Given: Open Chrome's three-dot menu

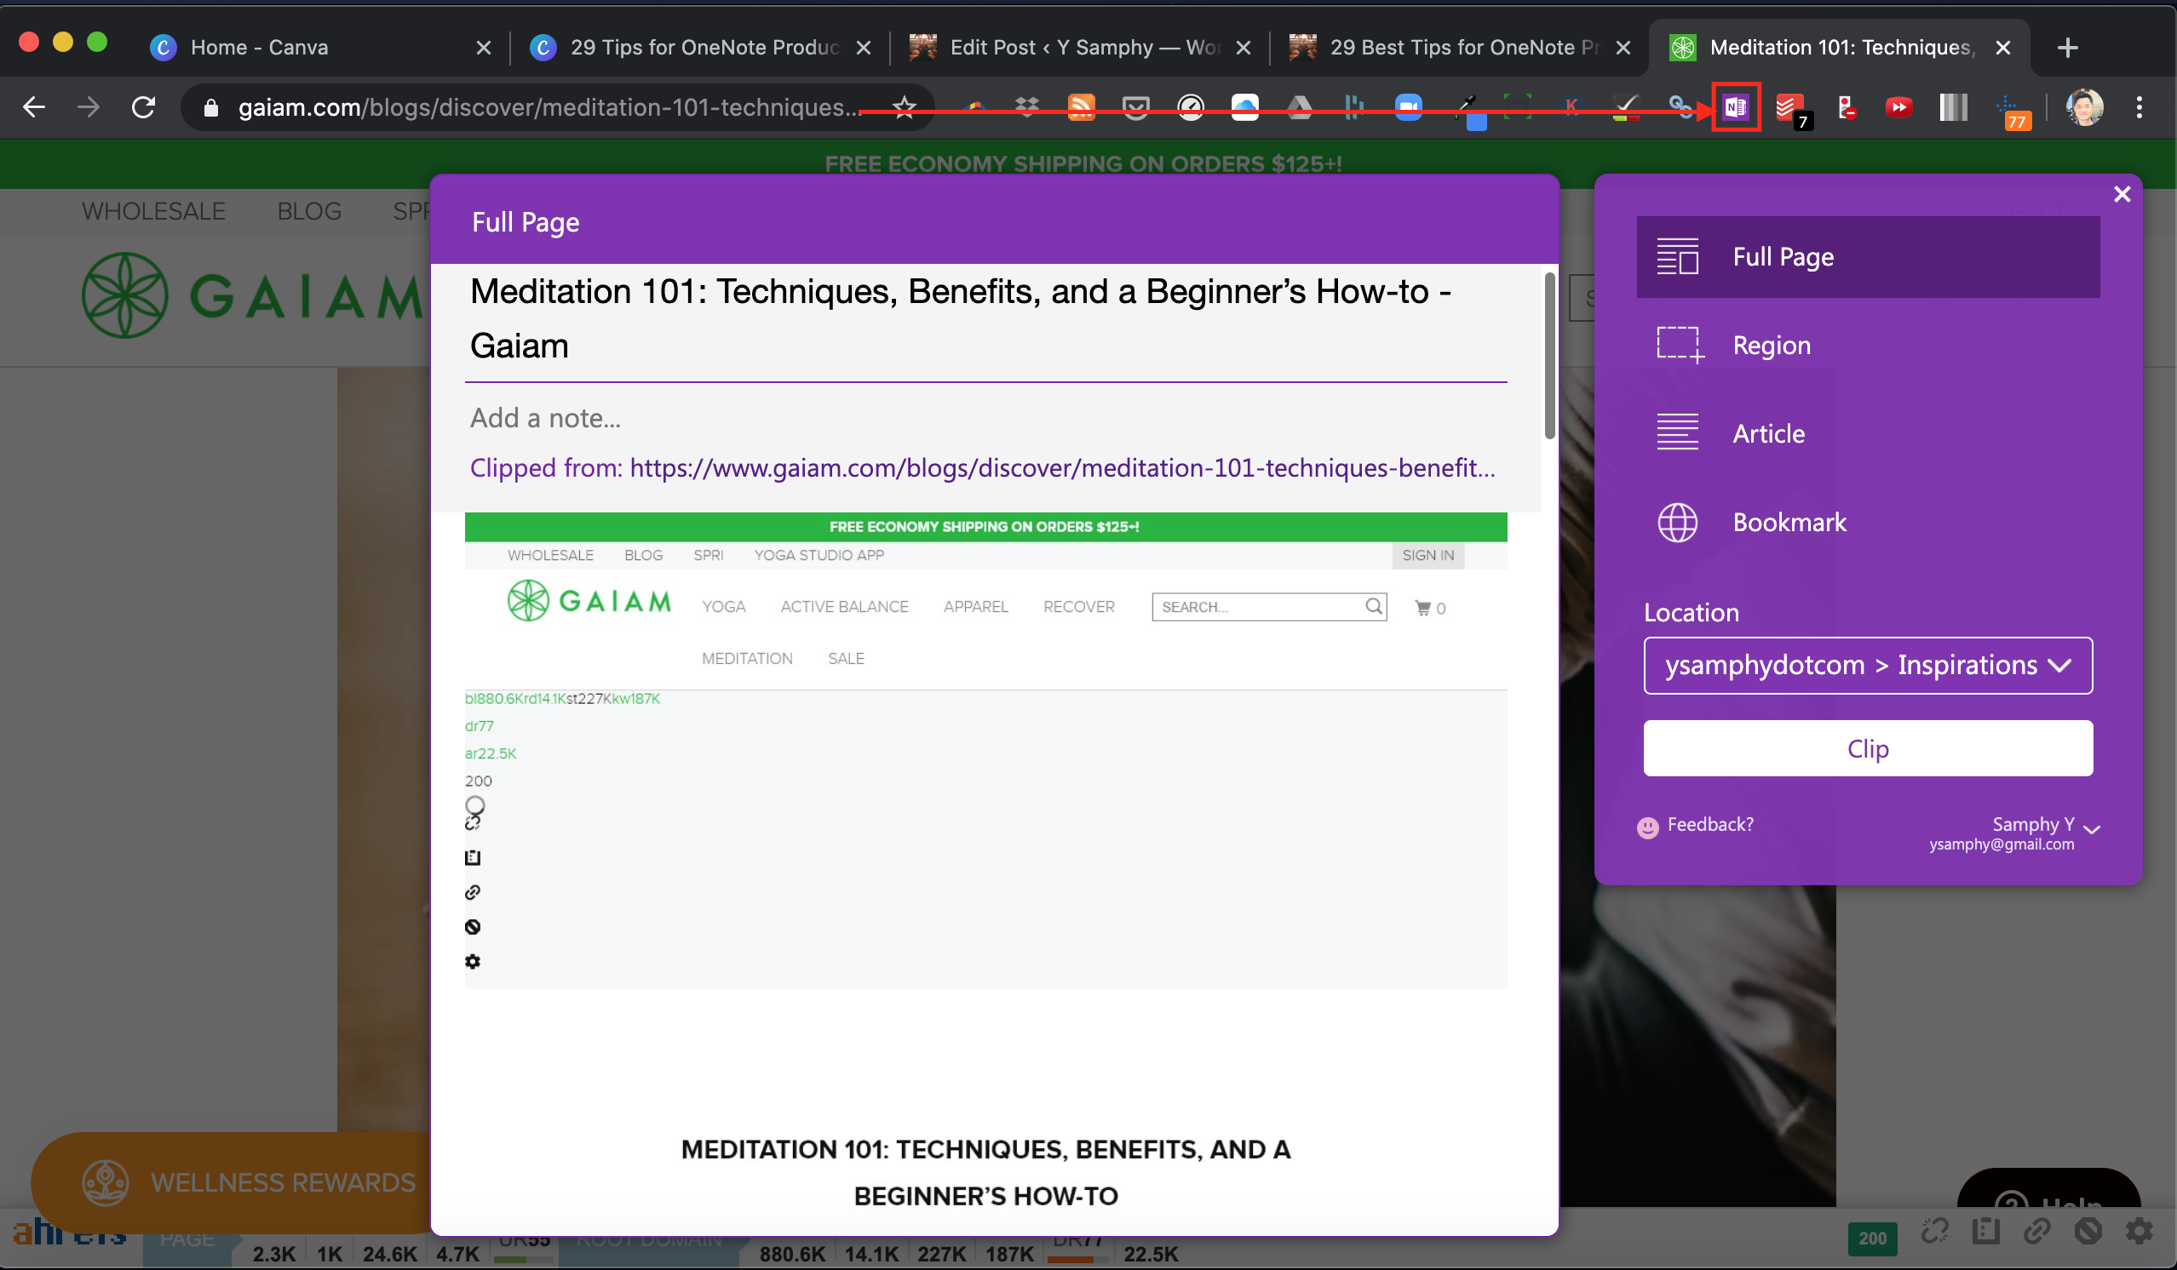Looking at the screenshot, I should click(2139, 107).
